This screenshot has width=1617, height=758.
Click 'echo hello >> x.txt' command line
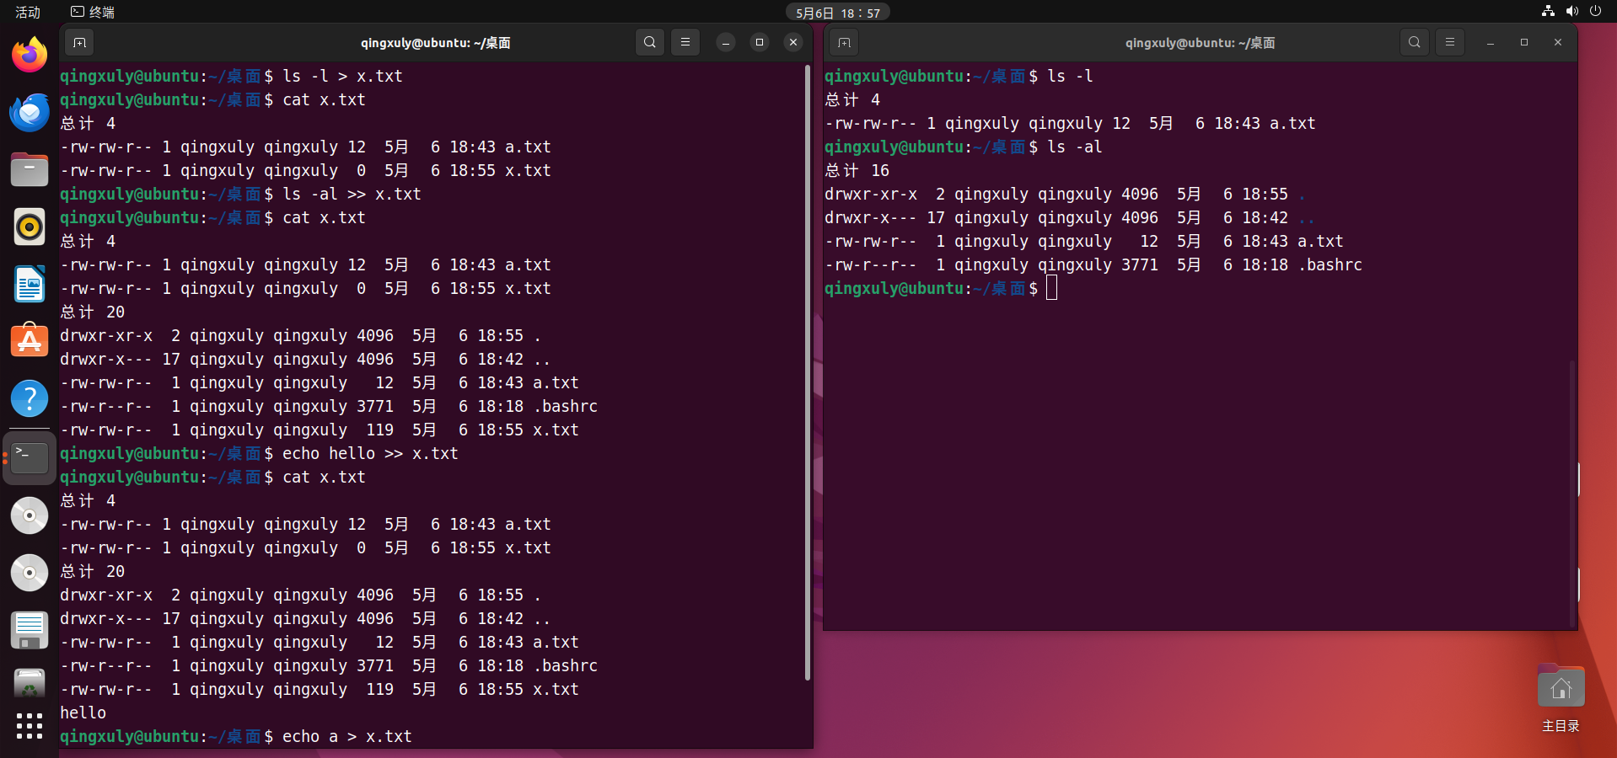(x=370, y=453)
